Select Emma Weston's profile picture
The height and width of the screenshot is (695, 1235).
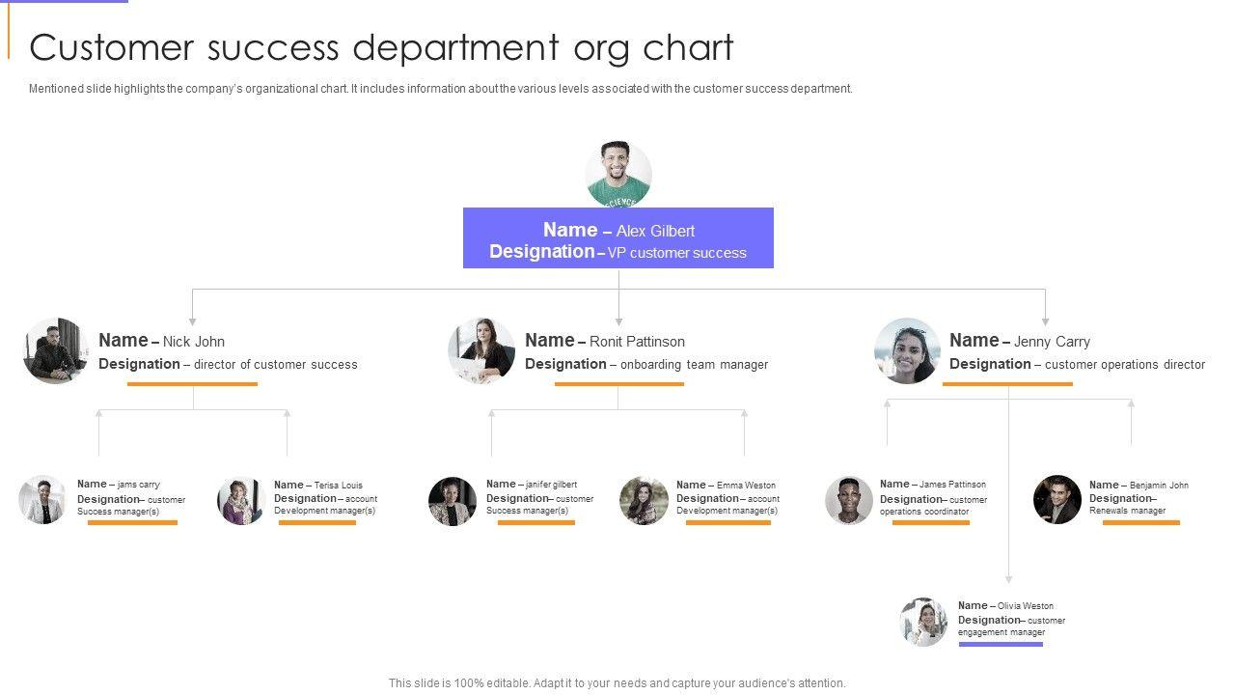644,501
